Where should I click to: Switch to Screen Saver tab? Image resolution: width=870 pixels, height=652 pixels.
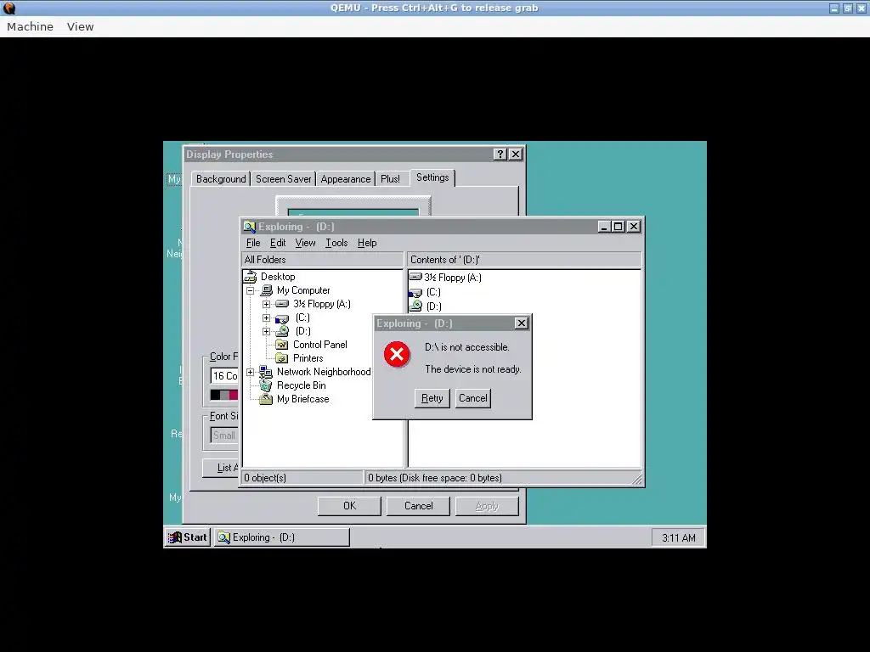coord(284,179)
